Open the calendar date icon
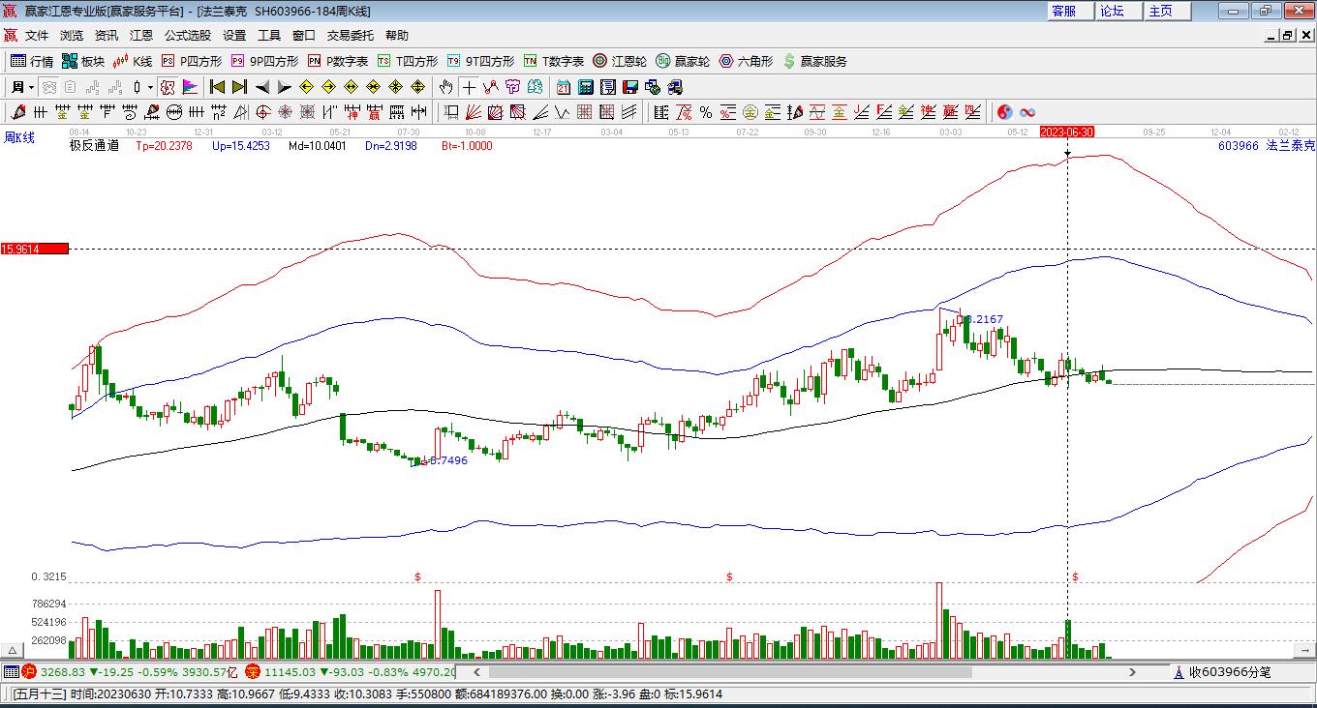 564,87
